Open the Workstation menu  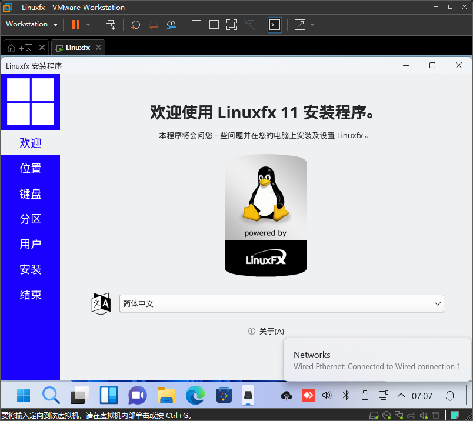28,24
